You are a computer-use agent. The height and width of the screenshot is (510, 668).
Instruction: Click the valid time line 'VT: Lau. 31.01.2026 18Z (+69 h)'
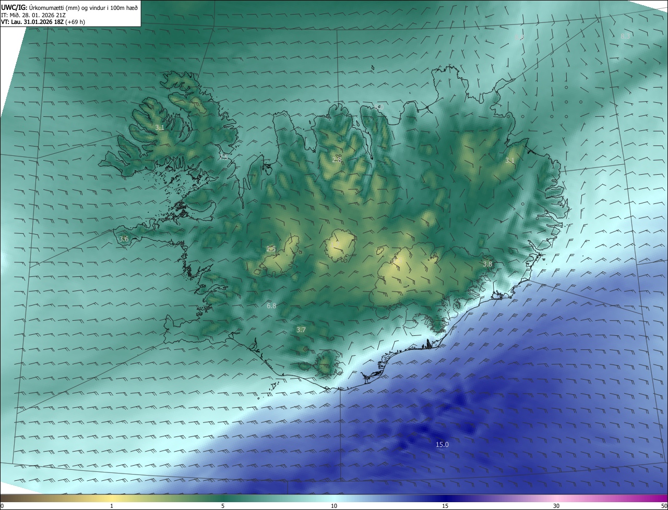(x=43, y=22)
